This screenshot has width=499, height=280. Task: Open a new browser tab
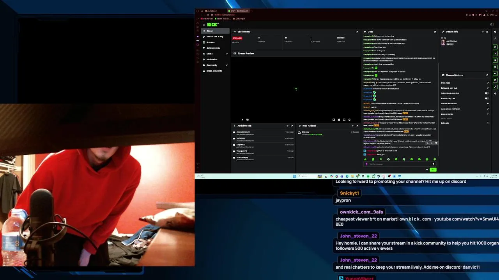[251, 11]
